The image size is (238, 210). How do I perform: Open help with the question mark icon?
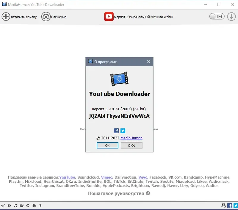(40, 206)
